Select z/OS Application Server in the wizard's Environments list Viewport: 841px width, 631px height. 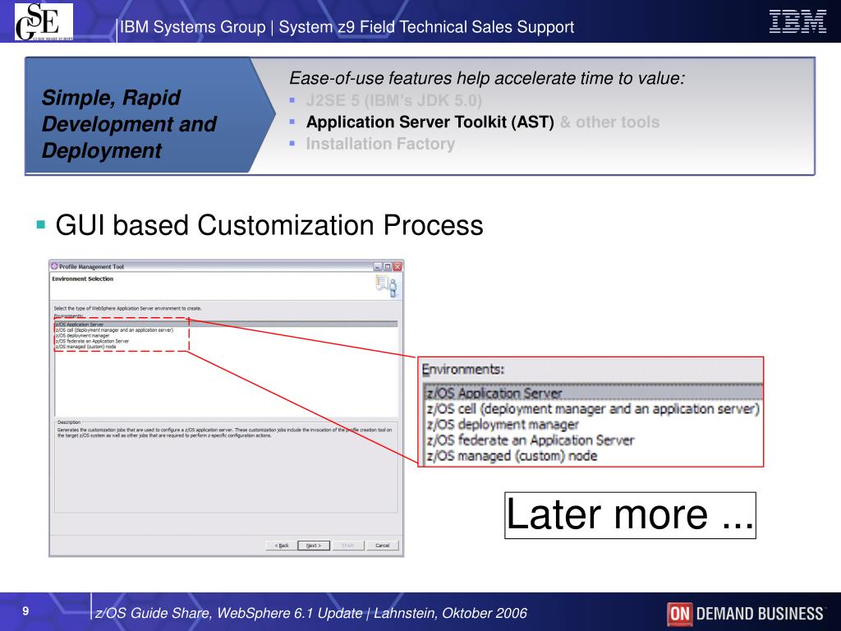226,324
